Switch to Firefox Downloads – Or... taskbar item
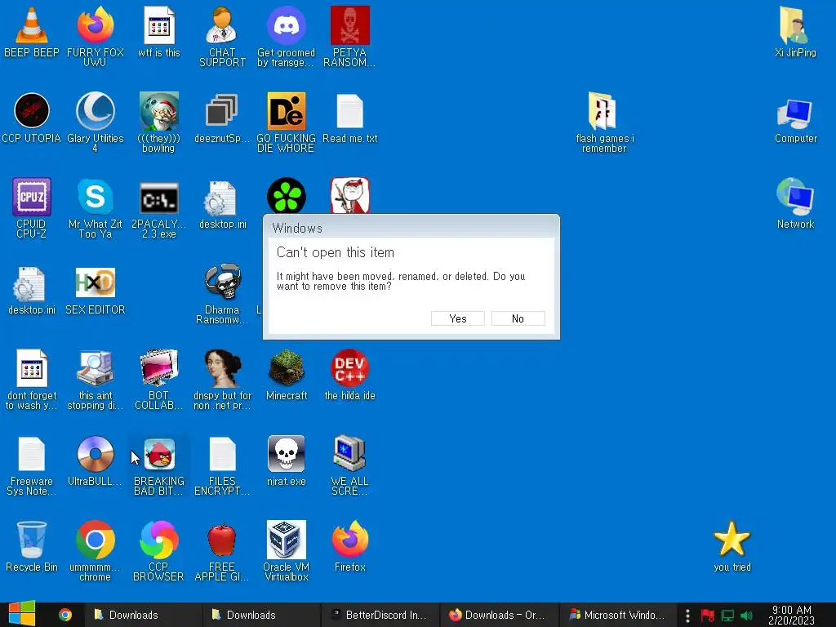Screen dimensions: 836x627 pos(499,615)
